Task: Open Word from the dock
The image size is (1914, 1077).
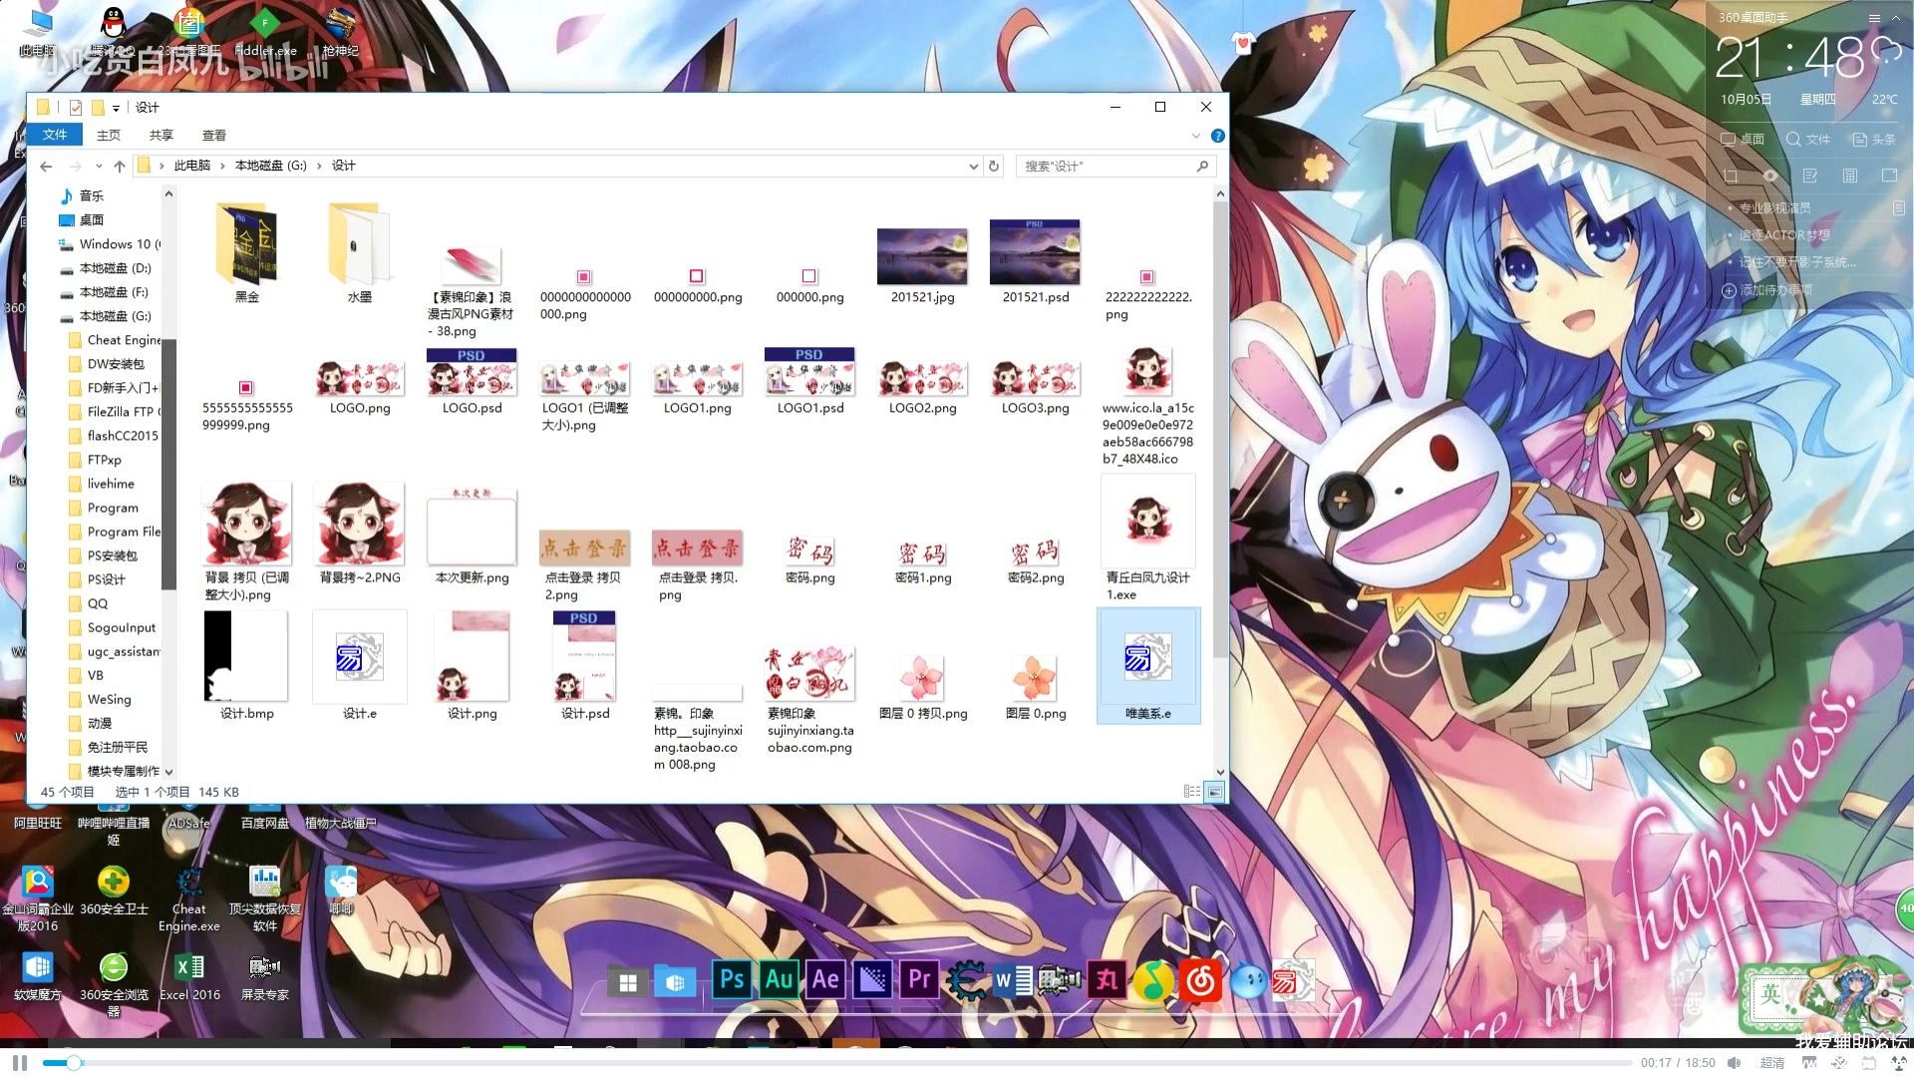Action: [x=1012, y=982]
